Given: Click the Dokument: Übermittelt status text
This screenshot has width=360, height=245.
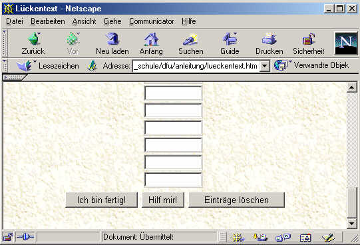Looking at the screenshot, I should pos(138,237).
